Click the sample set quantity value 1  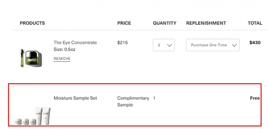click(x=154, y=98)
